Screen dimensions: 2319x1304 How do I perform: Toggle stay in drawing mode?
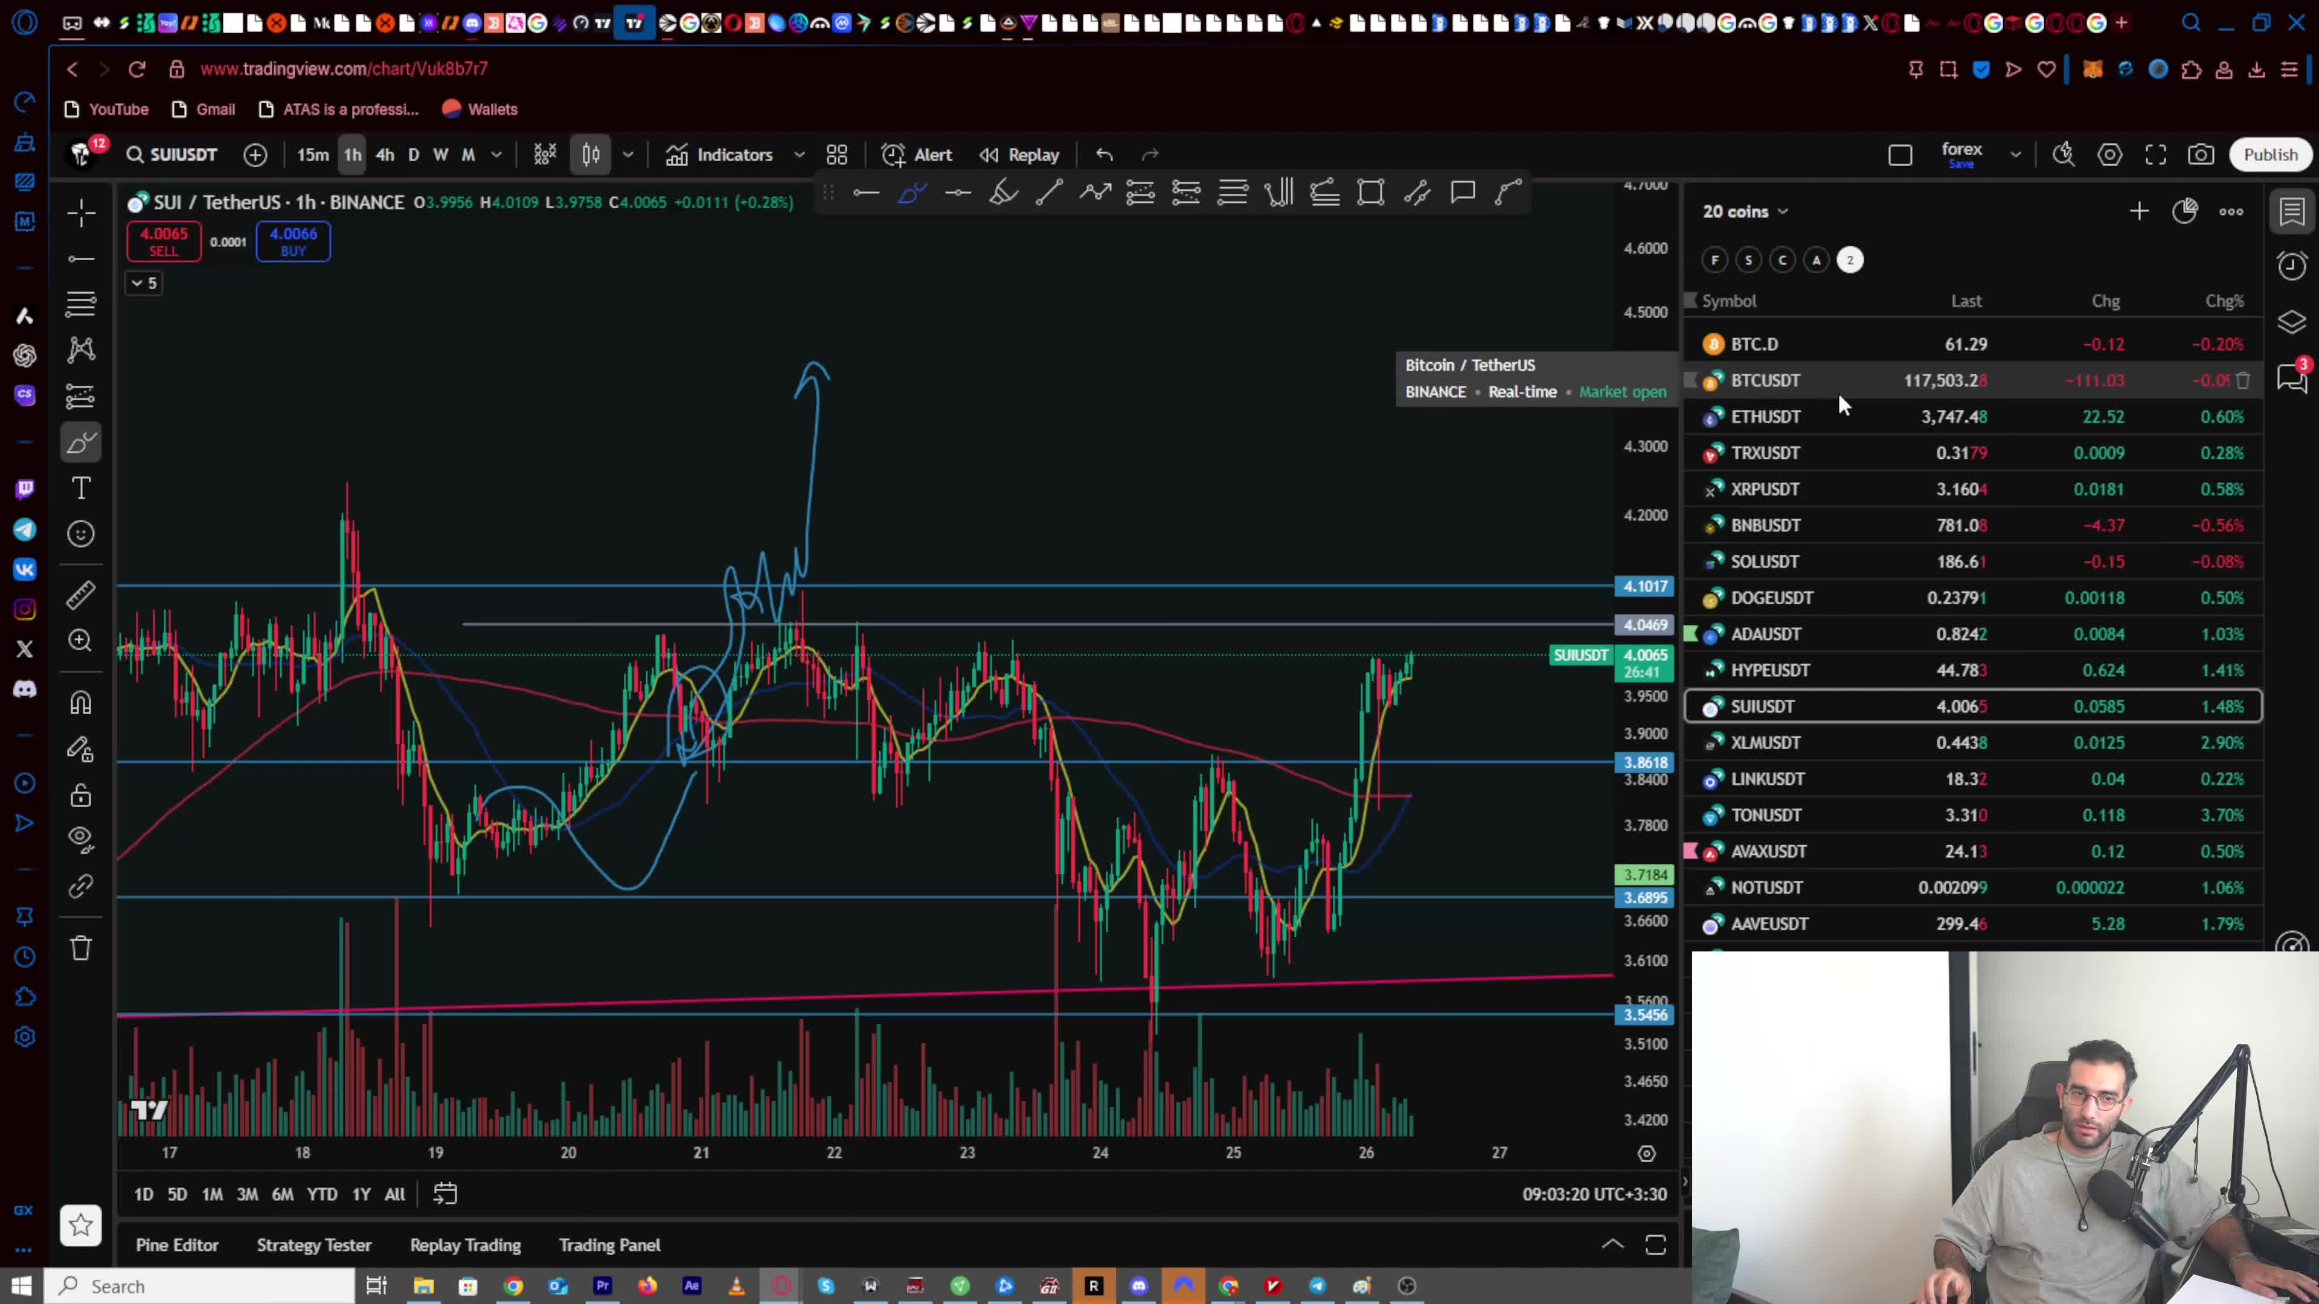[81, 749]
